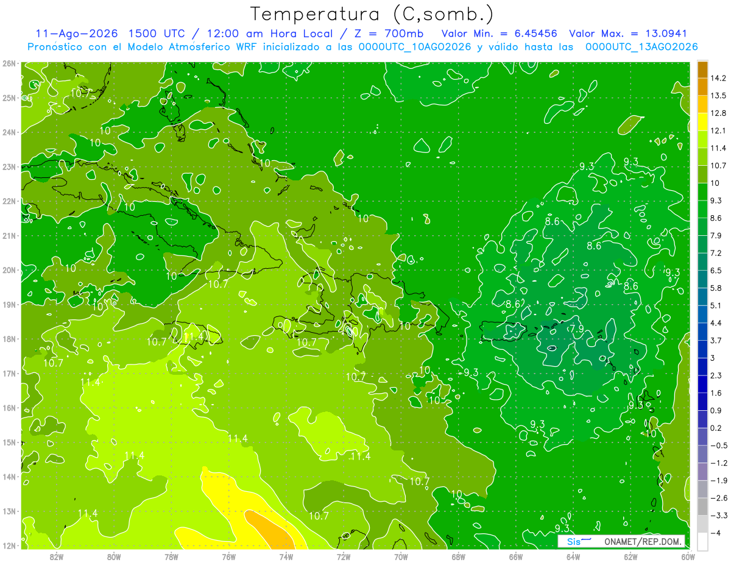Click the '7.2' colorbar label
This screenshot has height=565, width=731.
coord(717,253)
